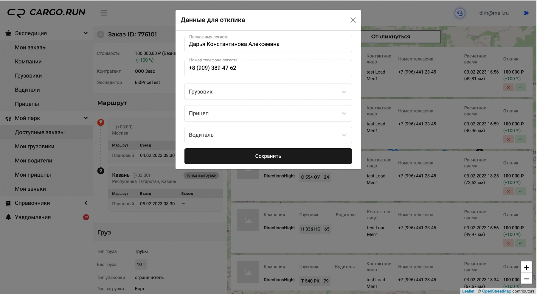537x294 pixels.
Task: Click the map zoom in button
Action: point(526,267)
